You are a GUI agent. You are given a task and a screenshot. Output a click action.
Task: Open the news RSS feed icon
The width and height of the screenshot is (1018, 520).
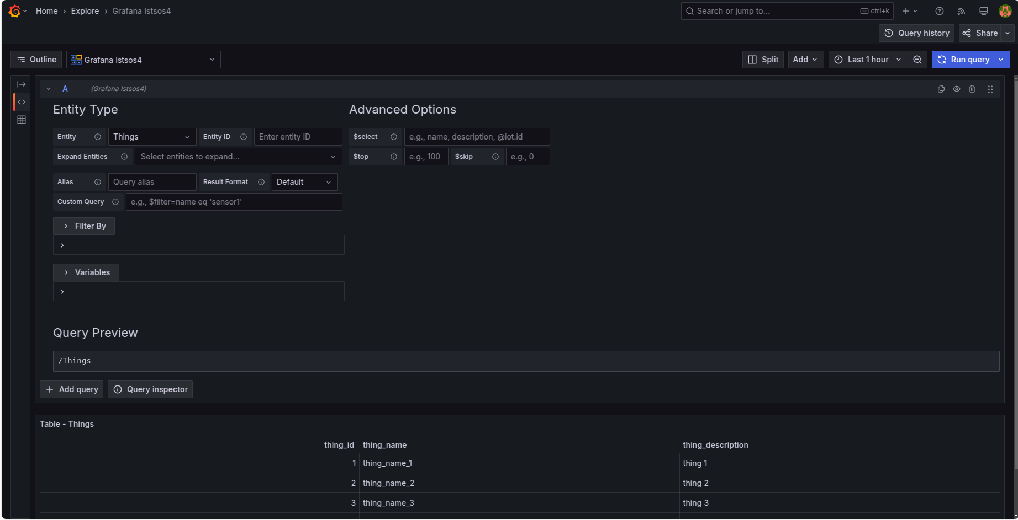click(961, 11)
